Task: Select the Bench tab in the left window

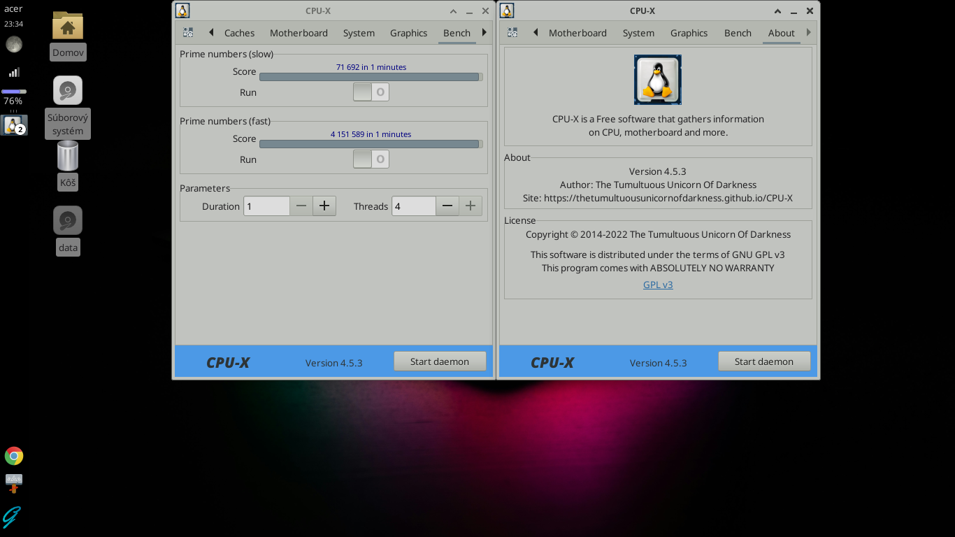Action: pyautogui.click(x=457, y=33)
